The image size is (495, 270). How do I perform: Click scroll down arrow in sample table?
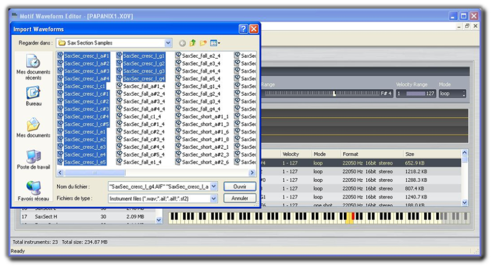click(465, 202)
